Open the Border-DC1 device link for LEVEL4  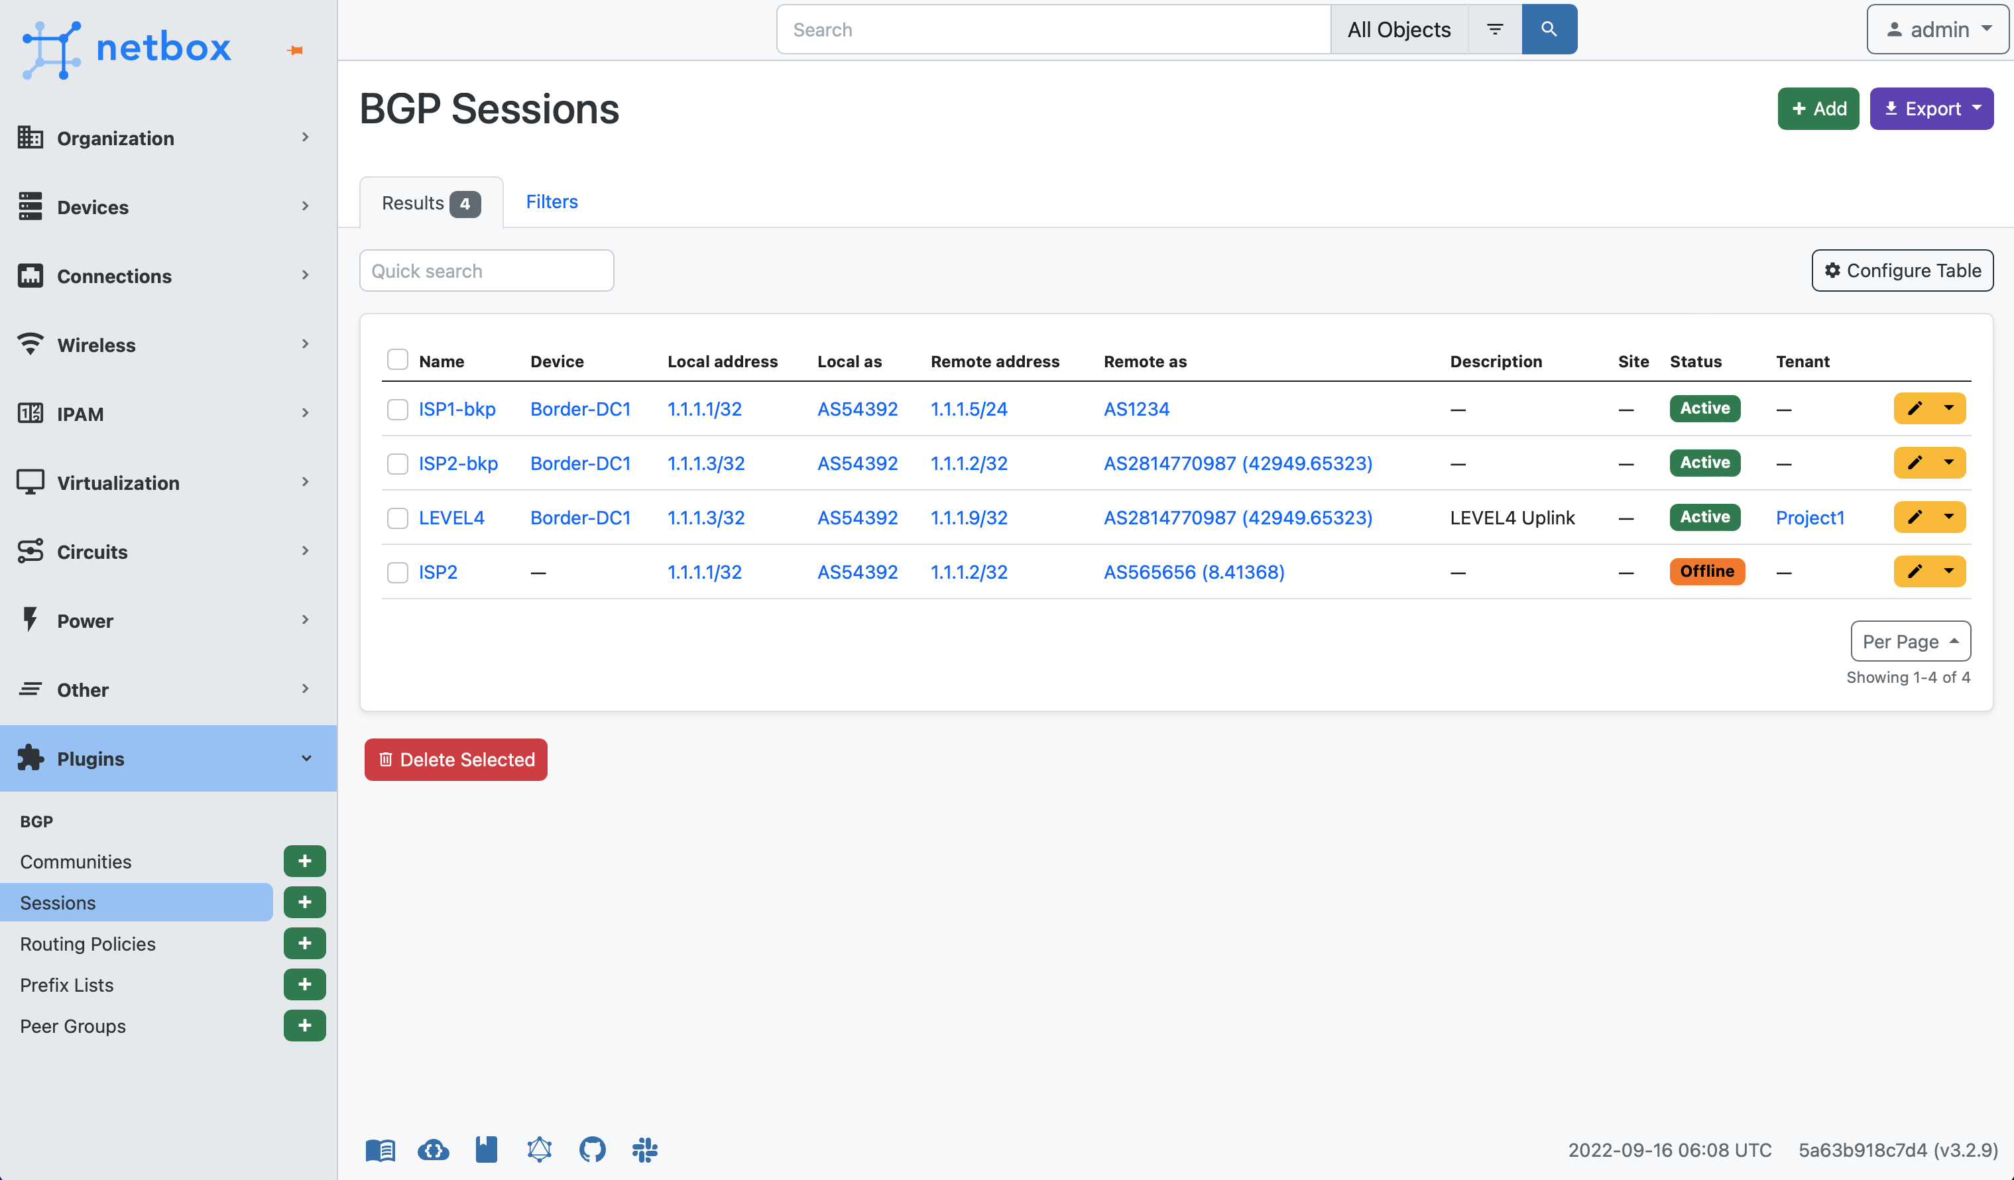[x=580, y=518]
